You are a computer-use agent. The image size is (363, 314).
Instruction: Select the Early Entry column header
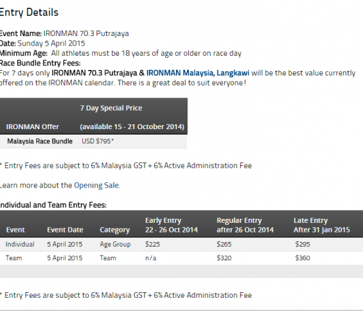171,225
